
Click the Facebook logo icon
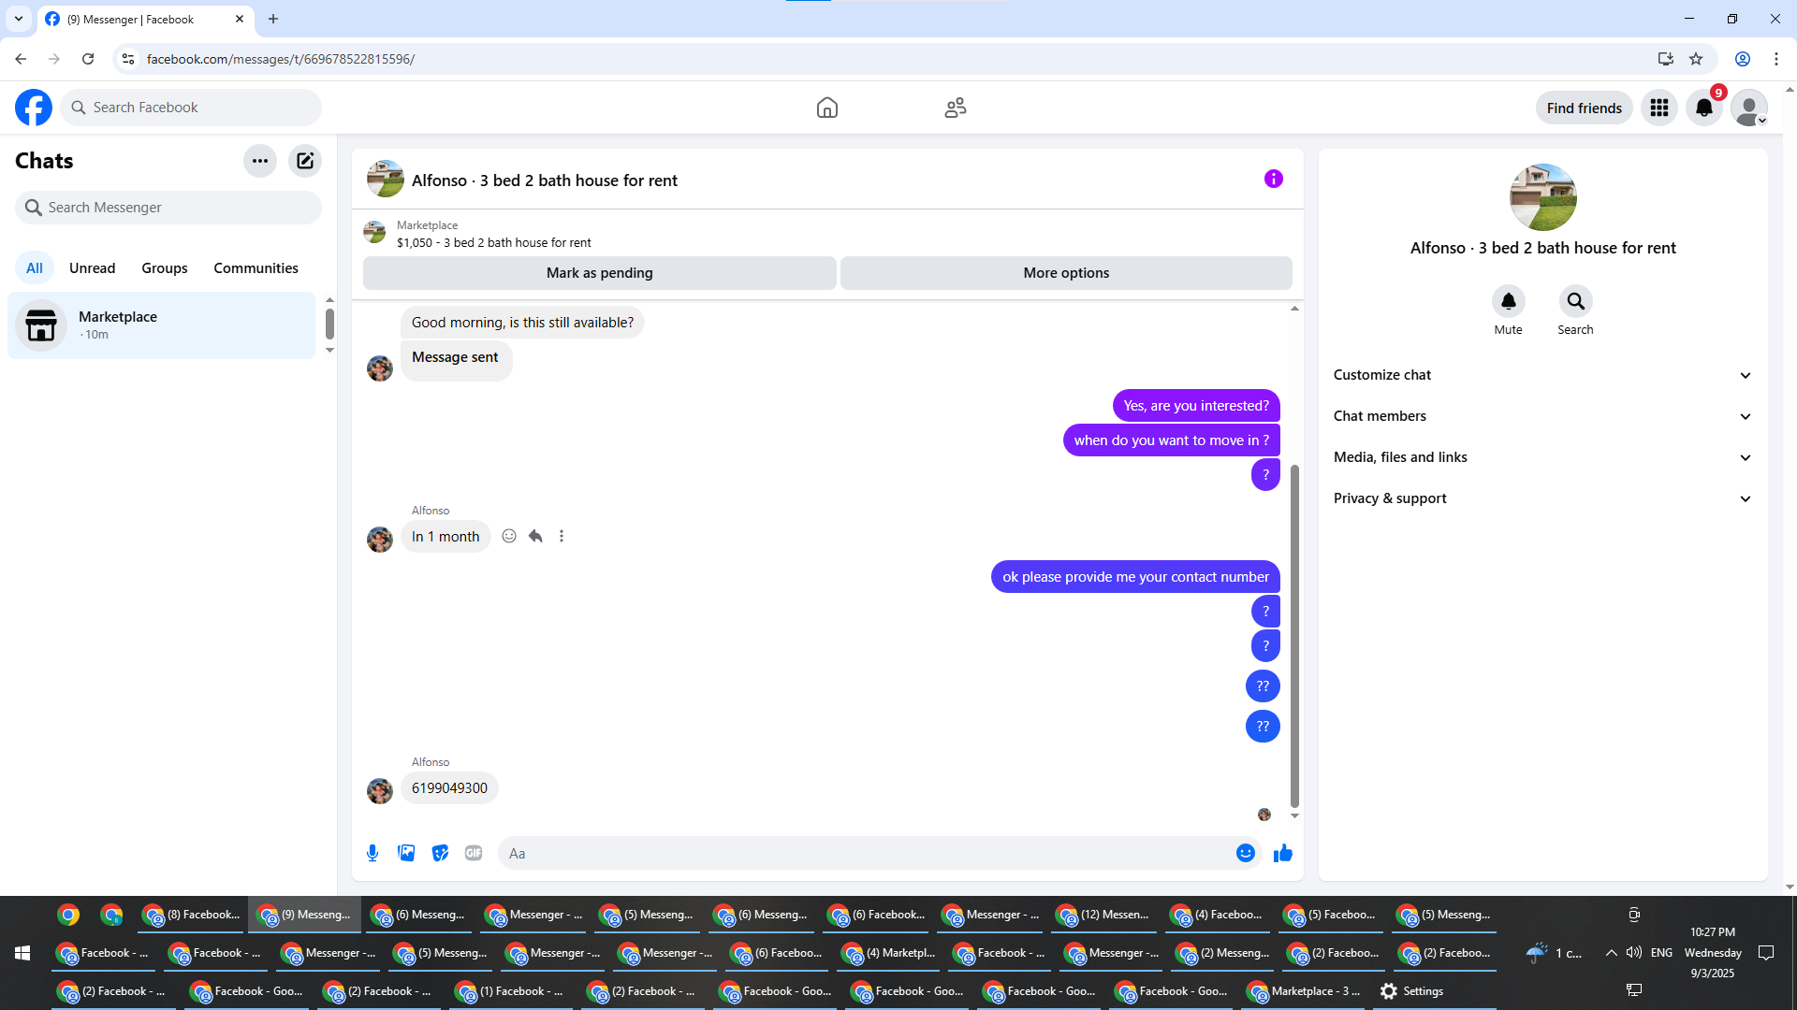tap(34, 108)
